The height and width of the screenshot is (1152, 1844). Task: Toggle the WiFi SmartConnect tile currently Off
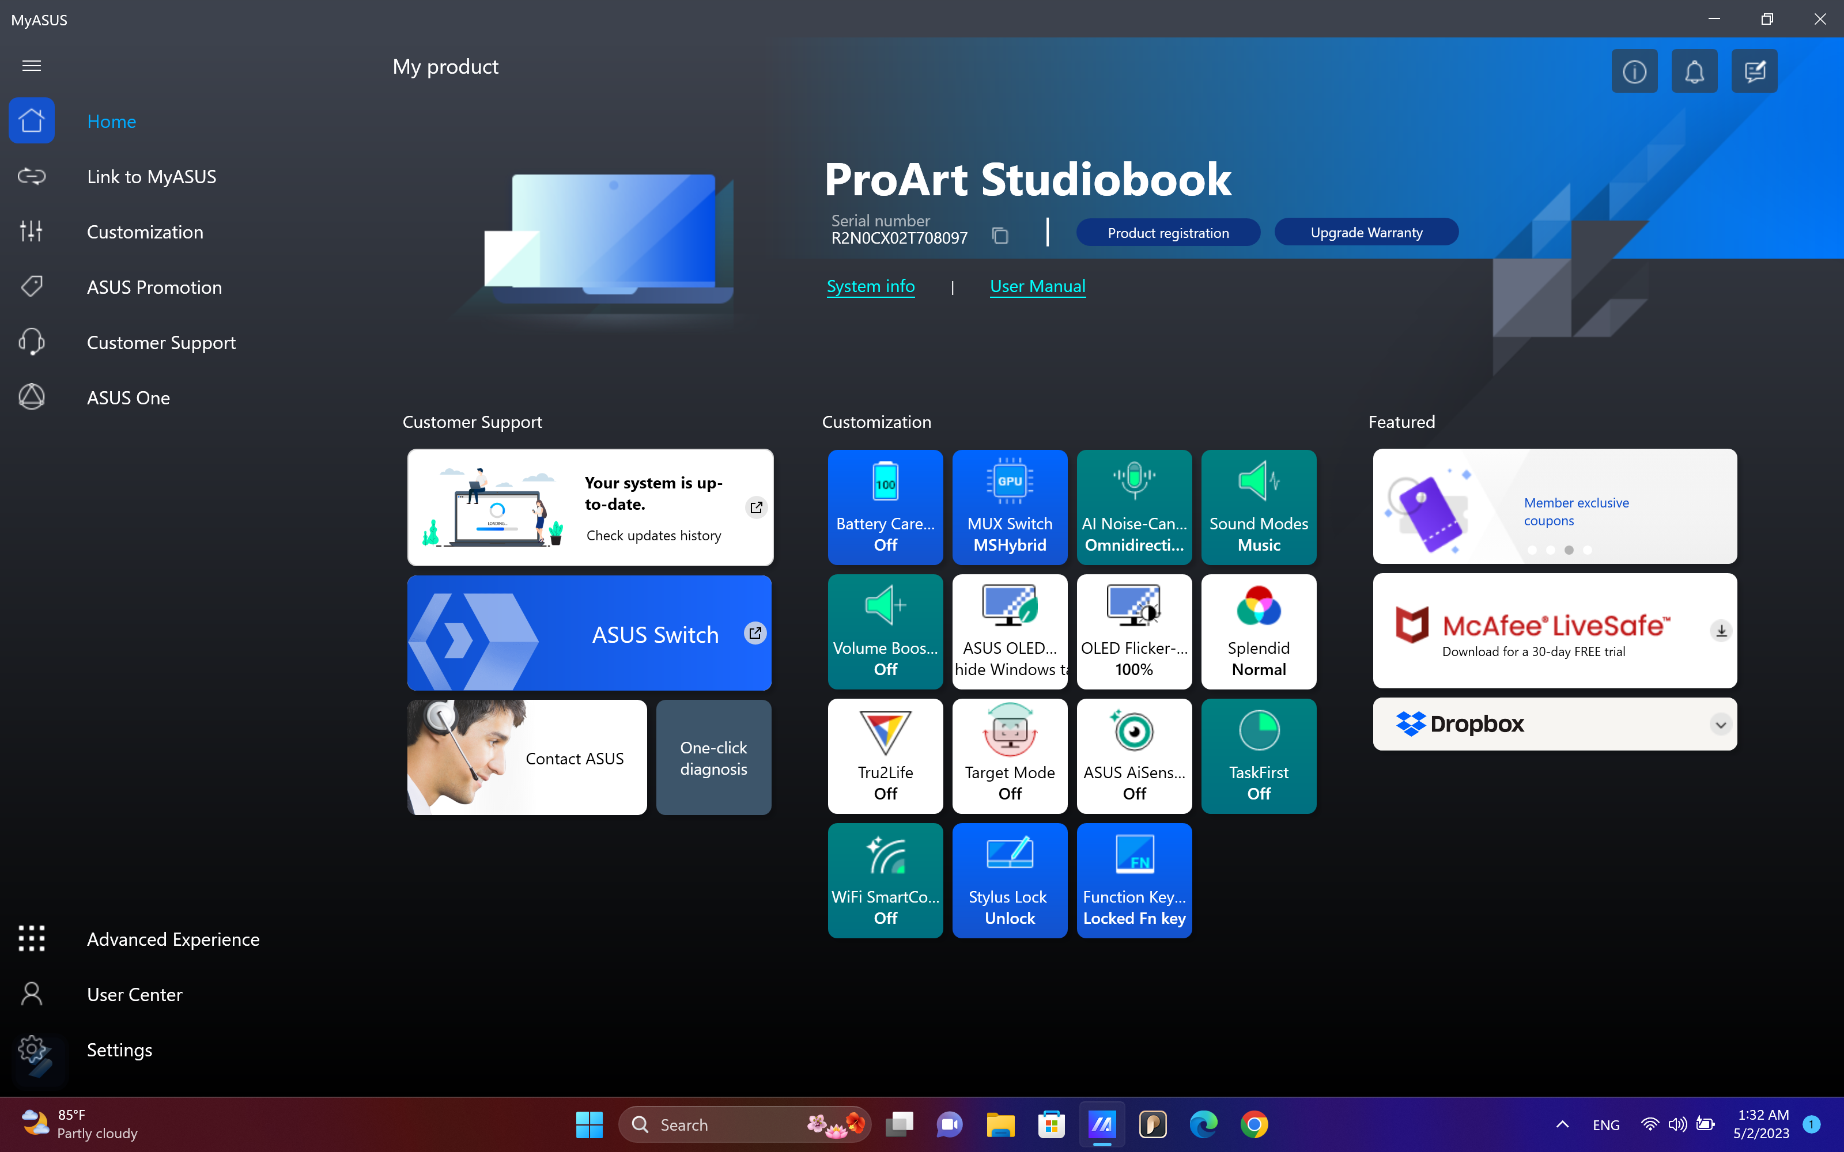click(x=886, y=880)
